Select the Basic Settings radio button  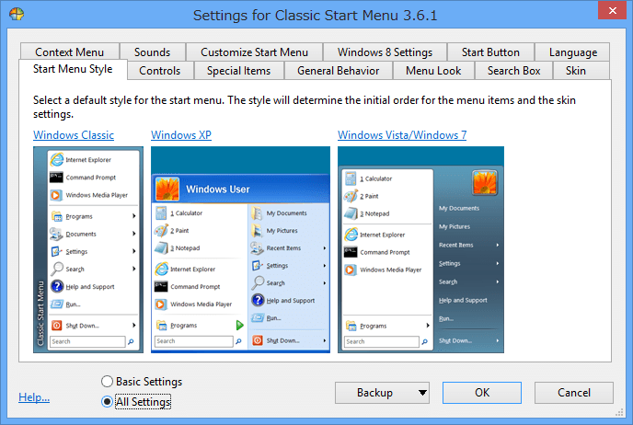pos(108,382)
